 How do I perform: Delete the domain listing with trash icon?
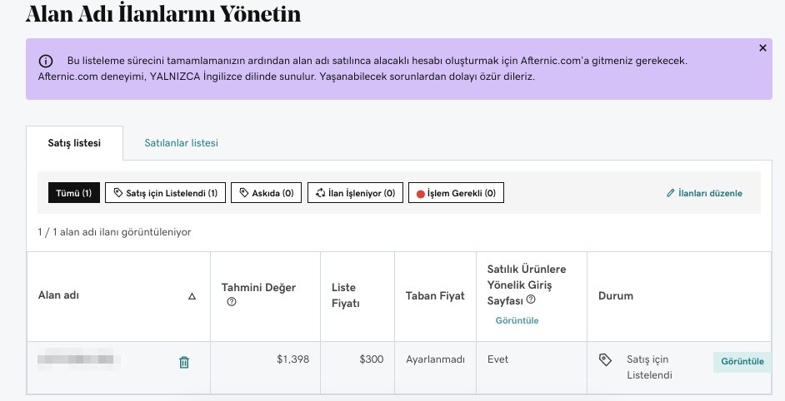coord(184,362)
